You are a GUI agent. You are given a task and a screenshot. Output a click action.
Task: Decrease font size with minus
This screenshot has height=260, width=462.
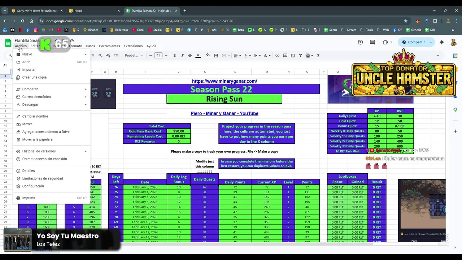coord(151,56)
